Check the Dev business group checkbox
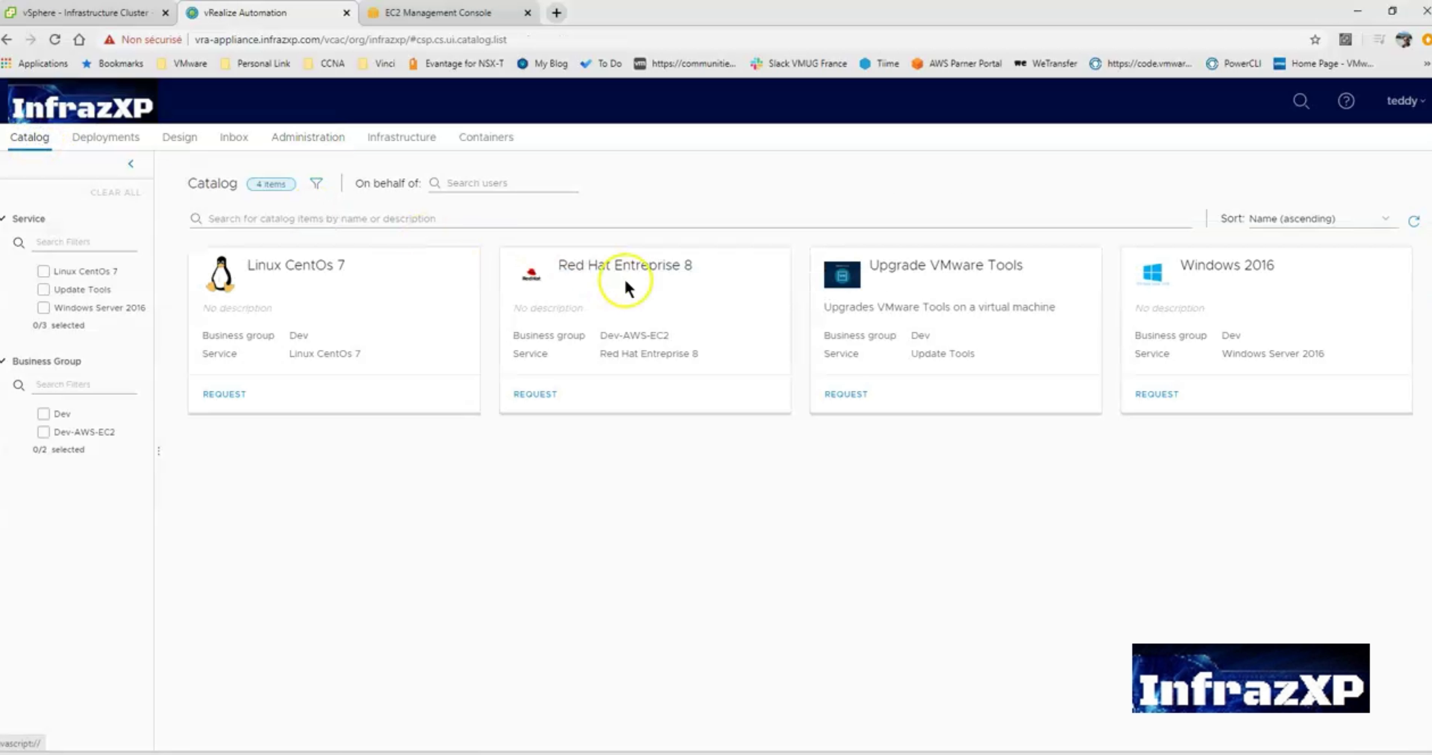Image resolution: width=1432 pixels, height=755 pixels. coord(43,414)
